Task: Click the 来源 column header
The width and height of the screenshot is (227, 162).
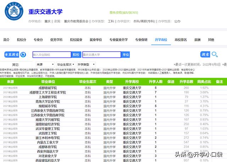Action: (x=10, y=82)
